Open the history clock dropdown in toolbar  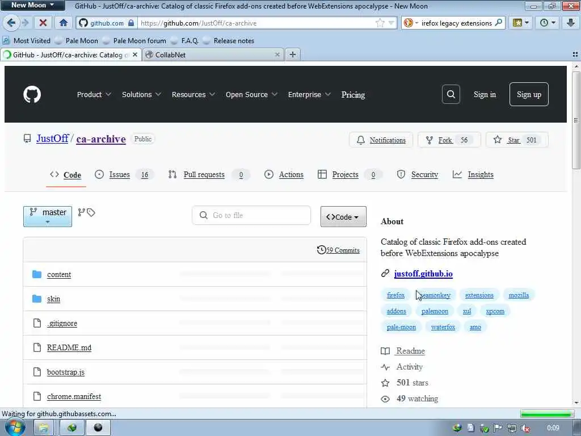point(548,23)
